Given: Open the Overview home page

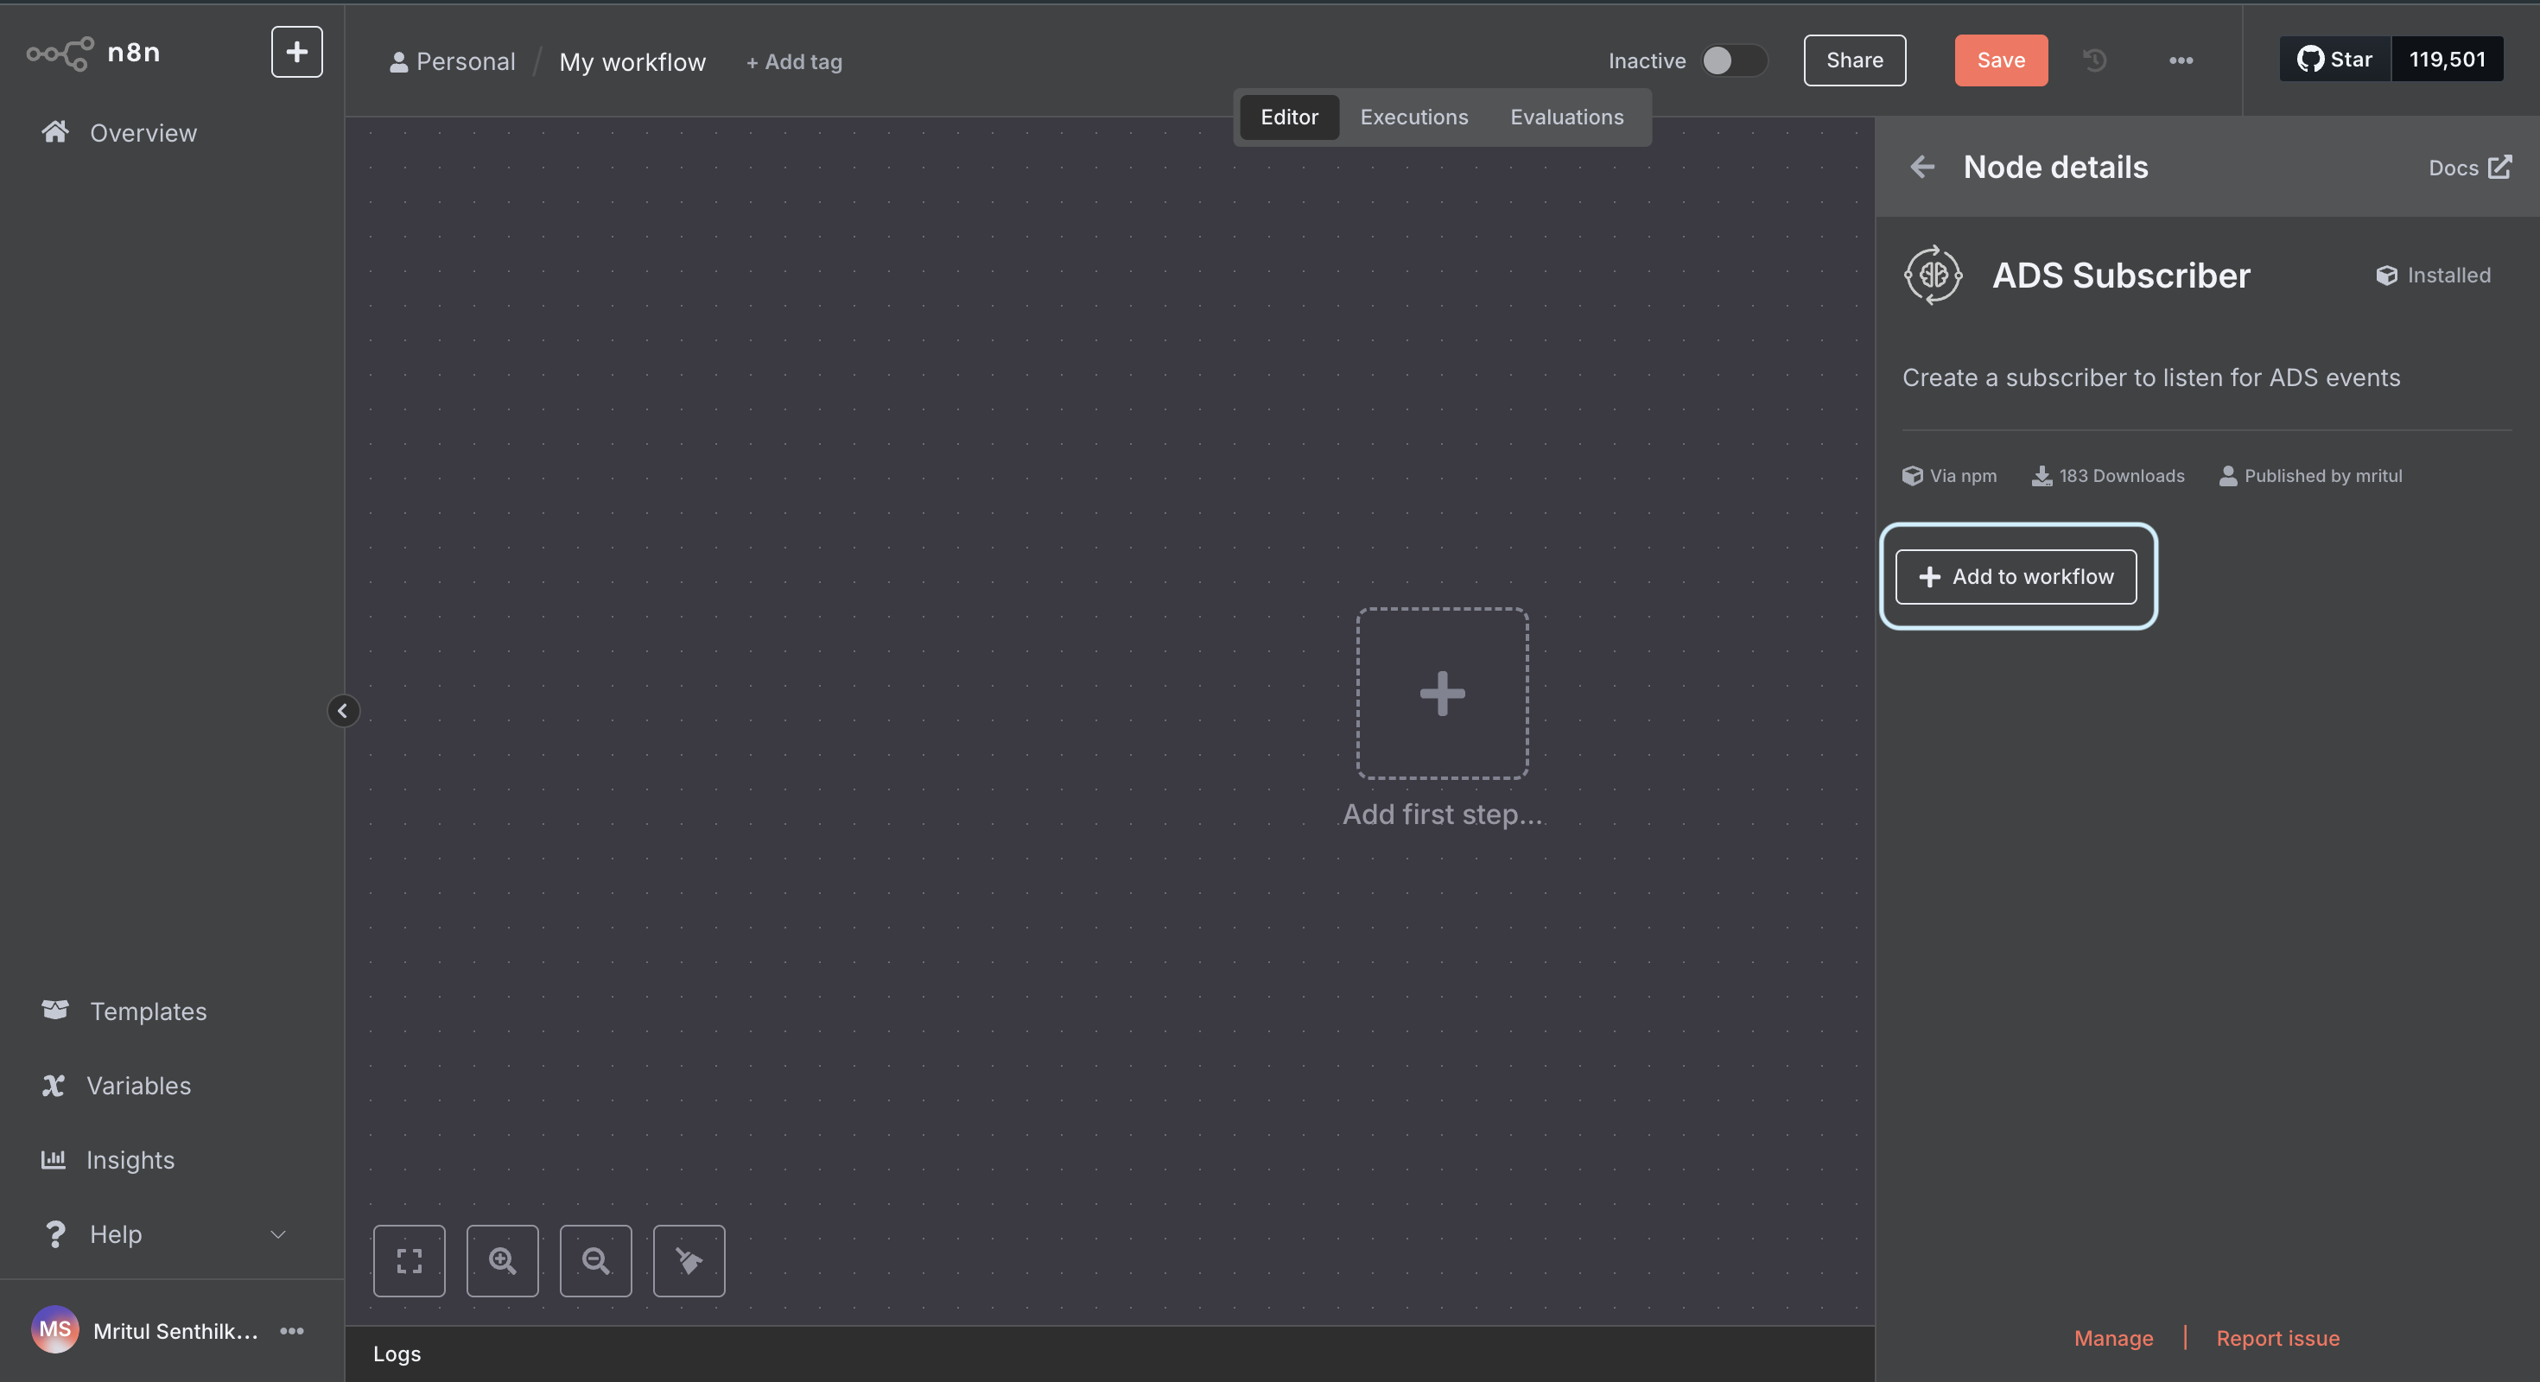Looking at the screenshot, I should [143, 133].
